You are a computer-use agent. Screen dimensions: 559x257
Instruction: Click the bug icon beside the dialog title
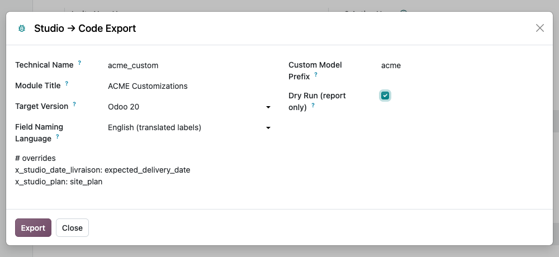pyautogui.click(x=22, y=28)
